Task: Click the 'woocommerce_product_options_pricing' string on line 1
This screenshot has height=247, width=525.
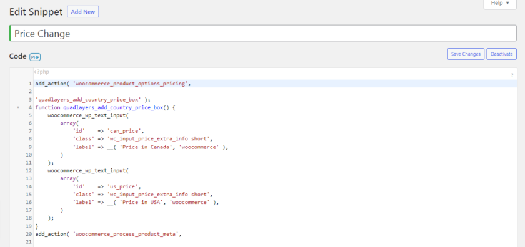Action: 130,84
